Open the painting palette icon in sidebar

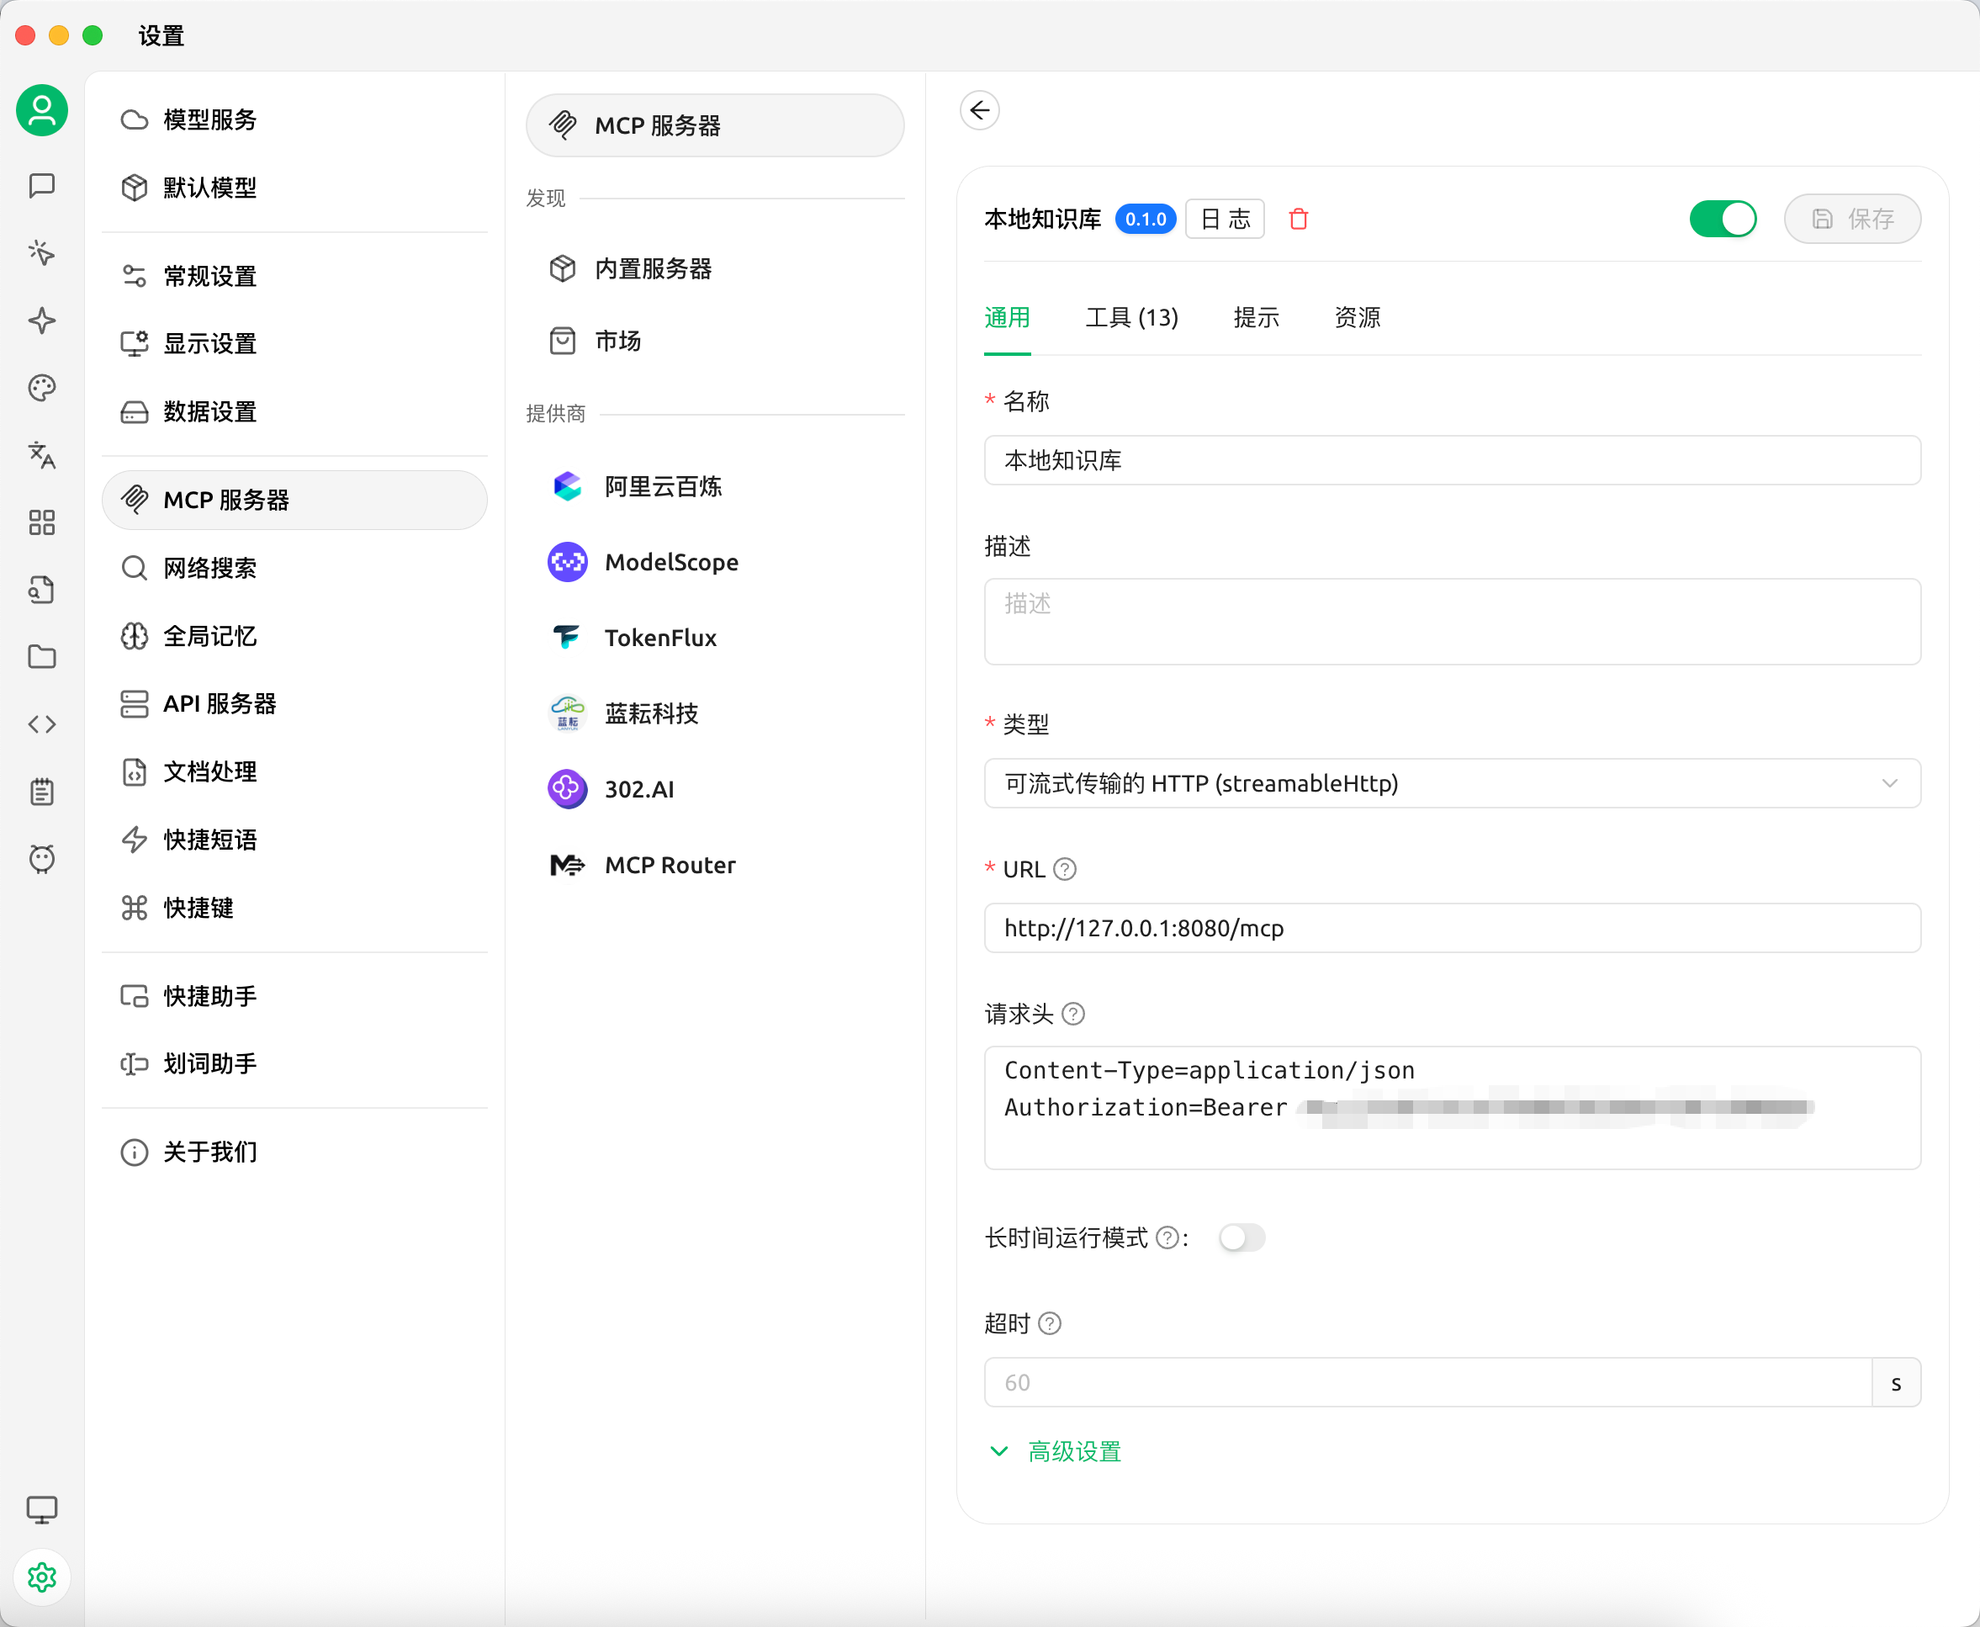tap(41, 387)
